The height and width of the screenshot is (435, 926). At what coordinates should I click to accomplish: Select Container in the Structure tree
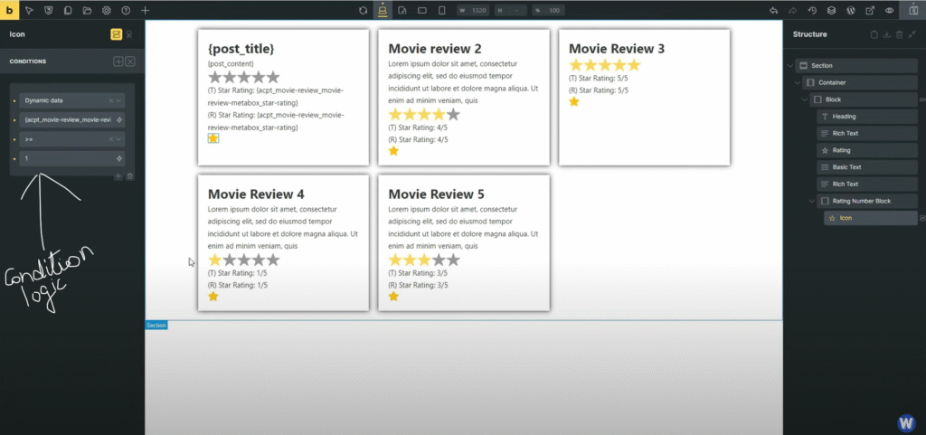[x=860, y=82]
